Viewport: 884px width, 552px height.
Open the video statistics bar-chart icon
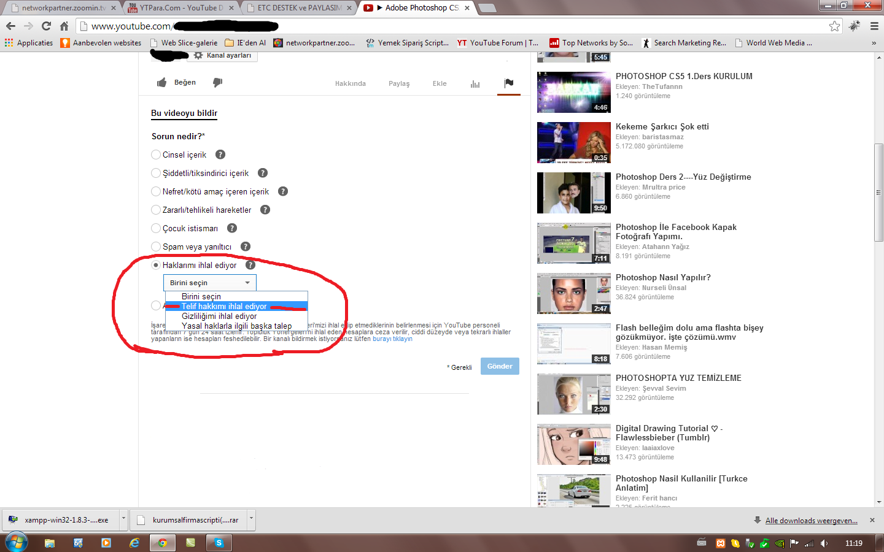point(475,83)
